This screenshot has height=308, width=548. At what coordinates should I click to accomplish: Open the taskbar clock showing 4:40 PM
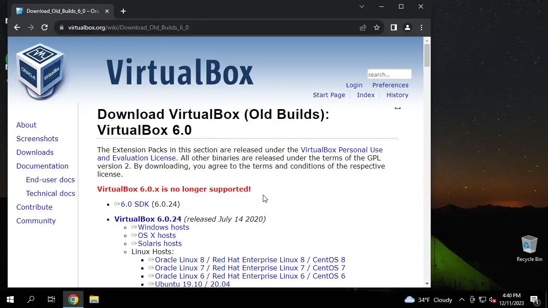[511, 299]
